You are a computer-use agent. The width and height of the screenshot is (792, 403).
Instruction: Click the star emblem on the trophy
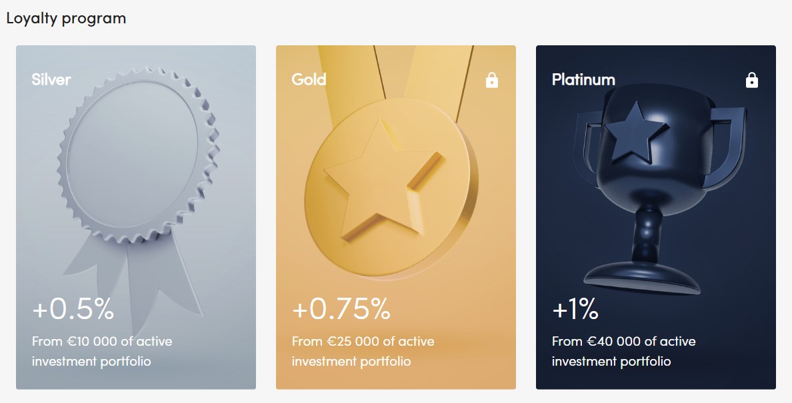pos(637,134)
